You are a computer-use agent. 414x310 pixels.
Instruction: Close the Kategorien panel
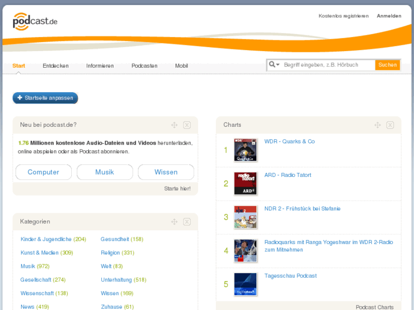pos(187,222)
